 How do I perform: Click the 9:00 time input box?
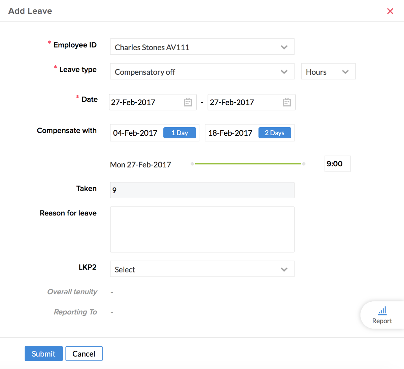(x=337, y=164)
